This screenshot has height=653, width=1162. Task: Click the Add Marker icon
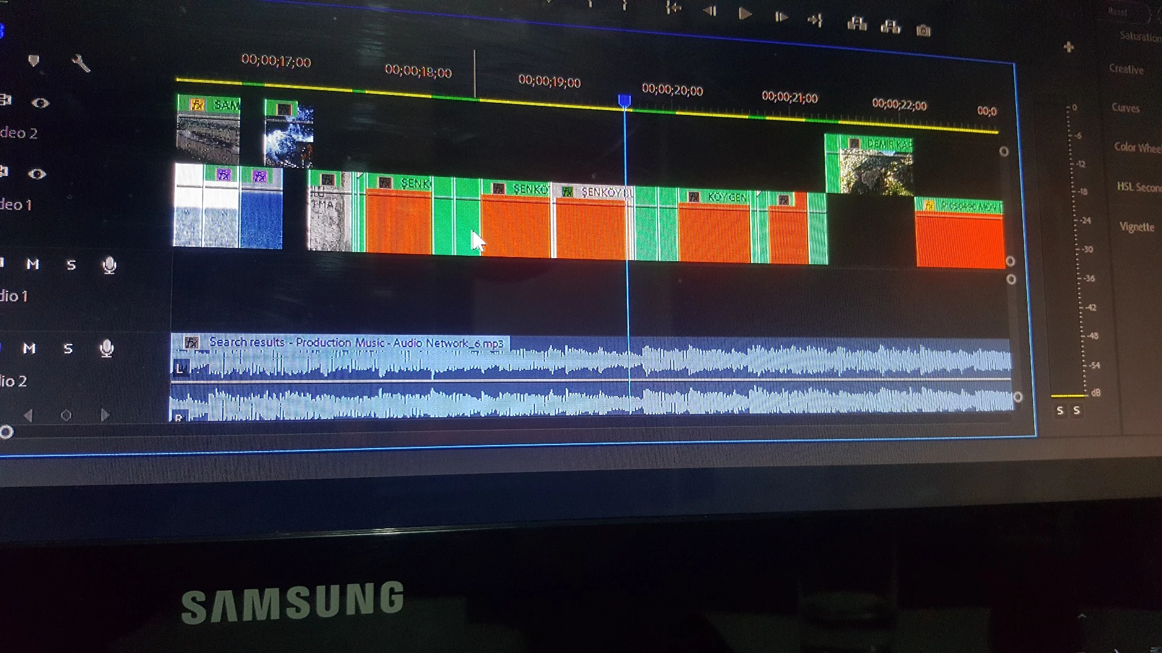coord(34,60)
